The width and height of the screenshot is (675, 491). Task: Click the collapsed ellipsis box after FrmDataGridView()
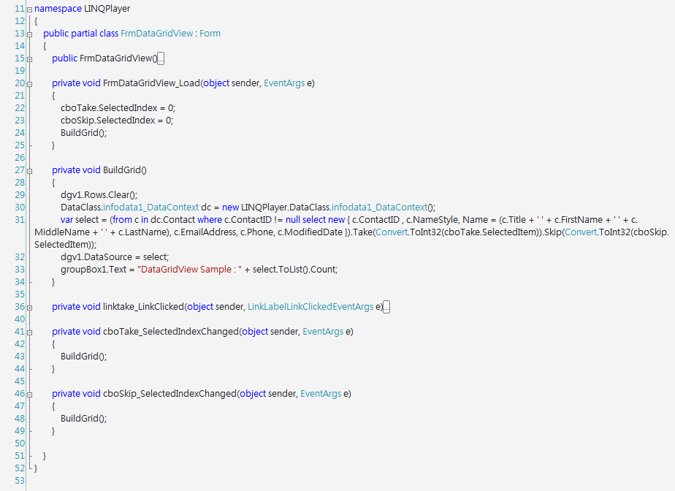161,58
